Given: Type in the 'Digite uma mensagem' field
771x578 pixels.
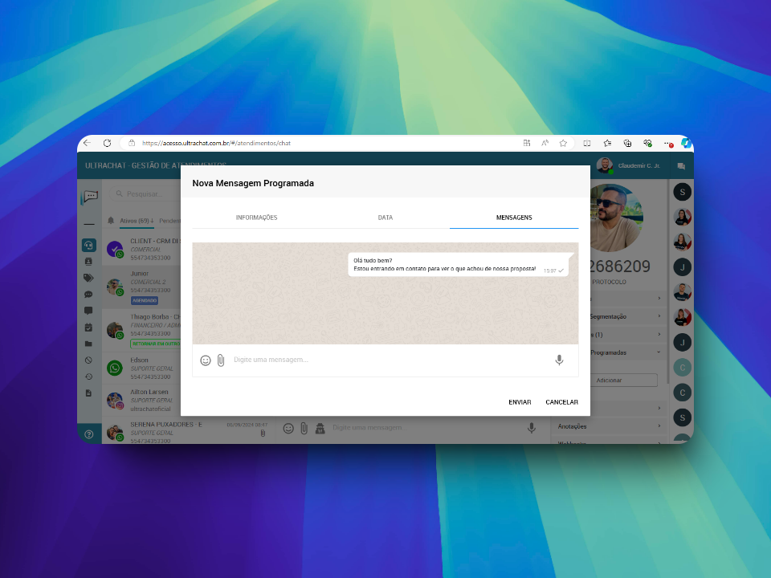Looking at the screenshot, I should pyautogui.click(x=385, y=360).
